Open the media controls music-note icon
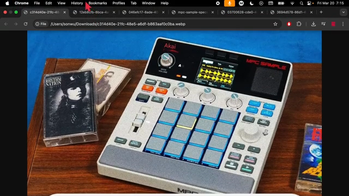The height and width of the screenshot is (196, 349). click(x=323, y=24)
